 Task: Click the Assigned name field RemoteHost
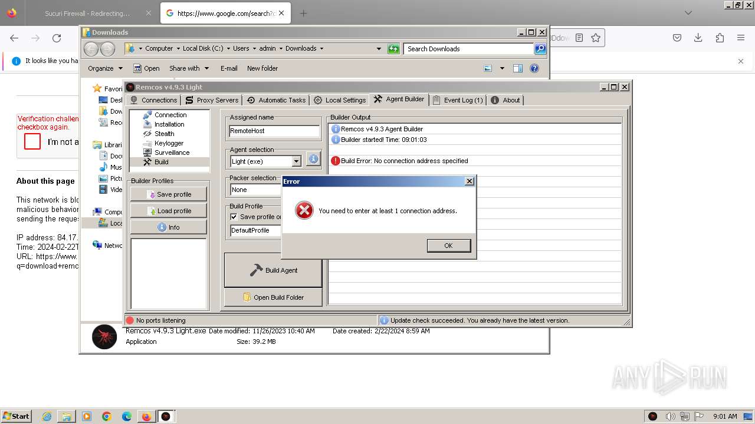point(274,131)
